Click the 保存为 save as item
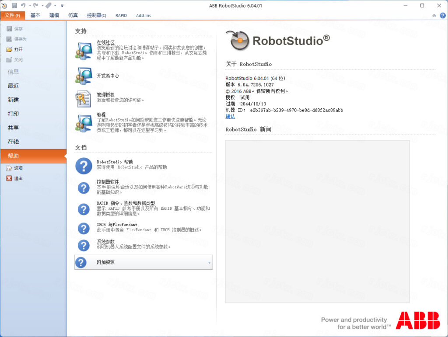The width and height of the screenshot is (448, 337). tap(16, 39)
